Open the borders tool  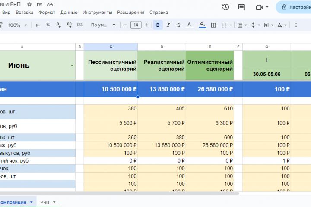(x=213, y=25)
